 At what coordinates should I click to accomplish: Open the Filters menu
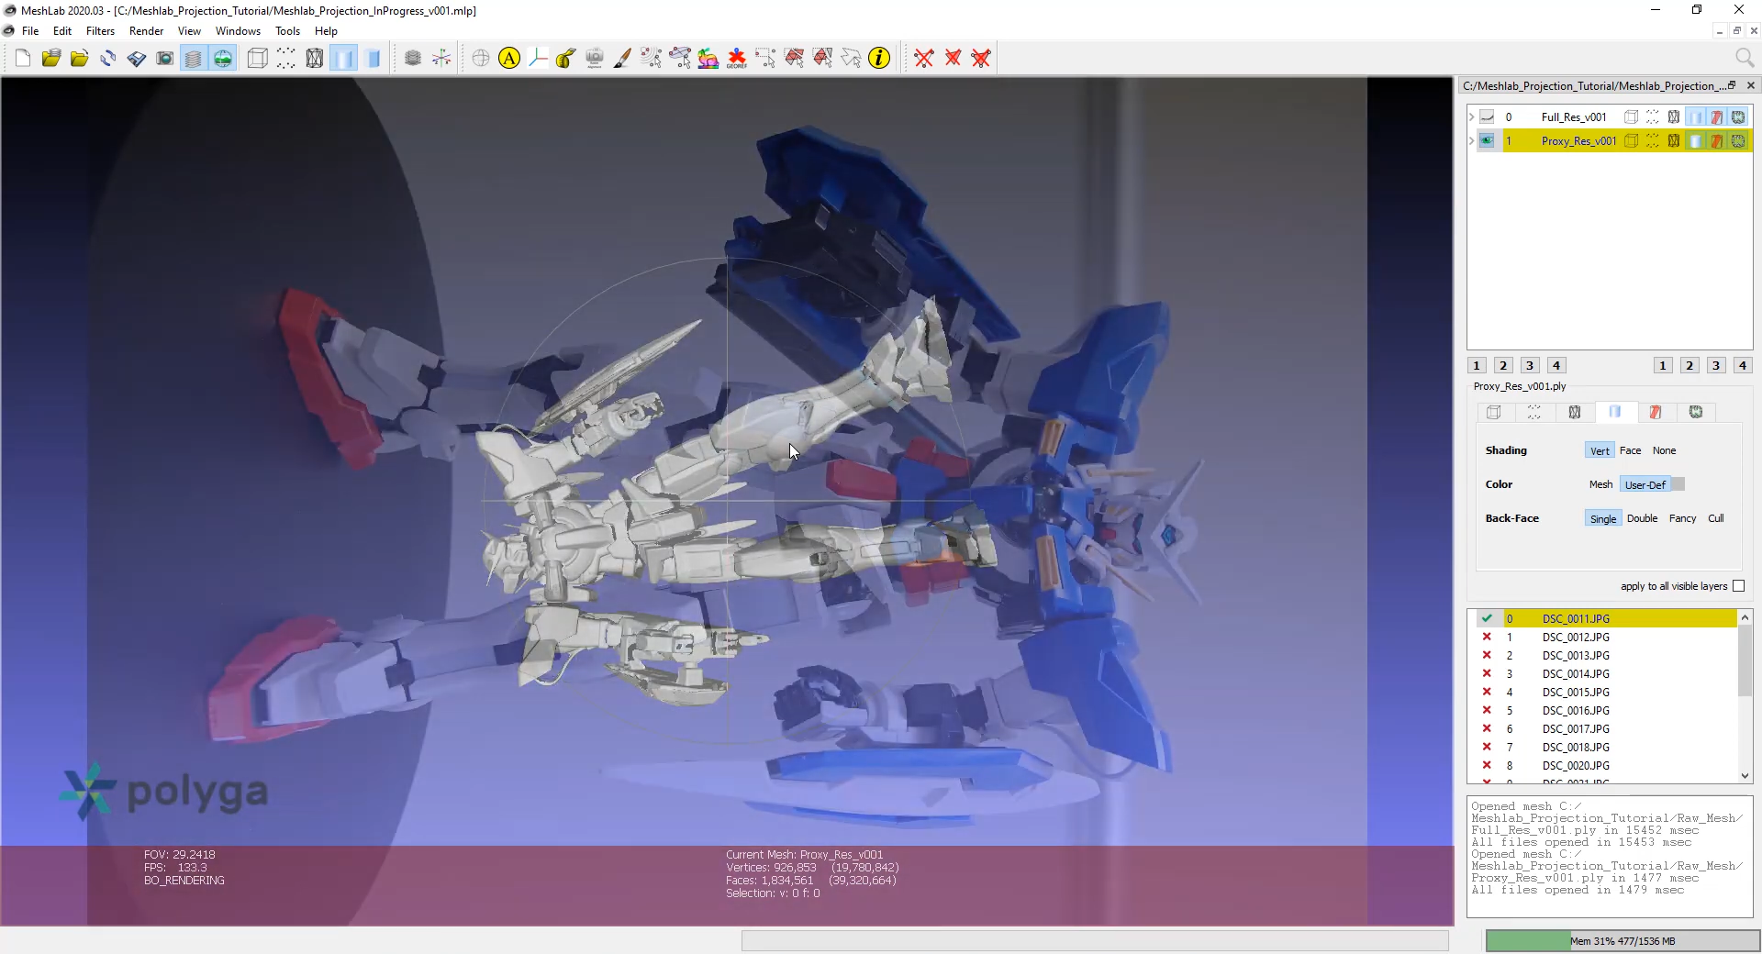click(100, 31)
